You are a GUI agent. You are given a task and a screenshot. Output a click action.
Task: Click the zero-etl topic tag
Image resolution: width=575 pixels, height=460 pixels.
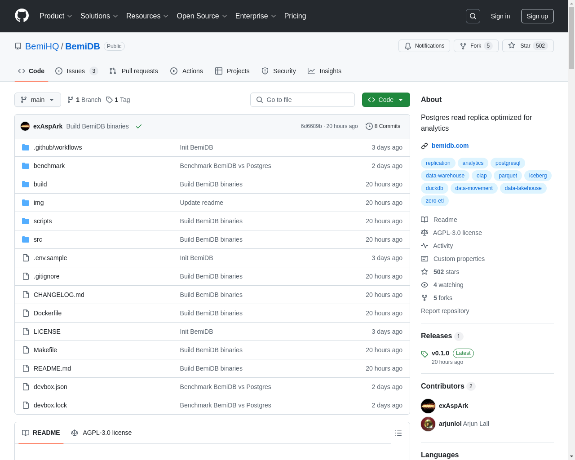(x=435, y=201)
